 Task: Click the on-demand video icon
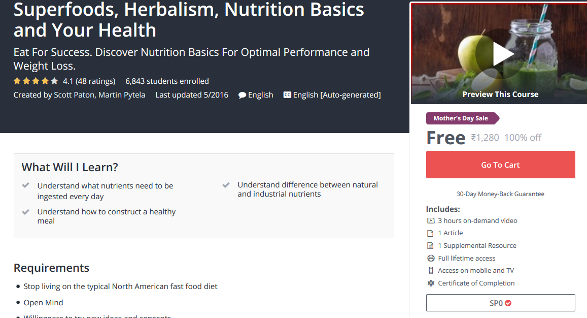(x=431, y=220)
